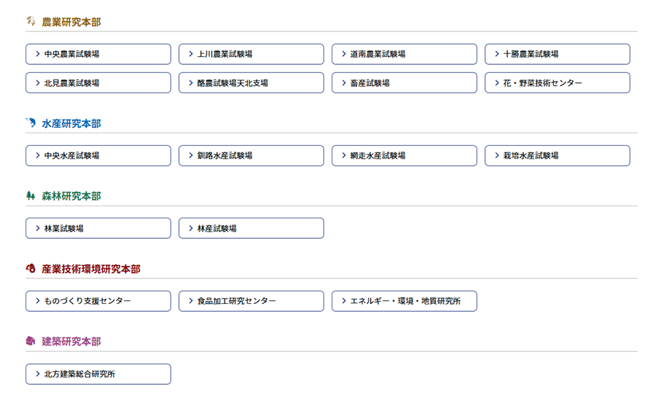Open the 栽培水産試験場 page
670x407 pixels.
[x=557, y=155]
